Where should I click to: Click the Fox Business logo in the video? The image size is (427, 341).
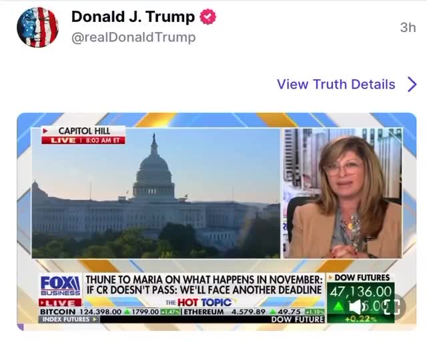(x=60, y=286)
